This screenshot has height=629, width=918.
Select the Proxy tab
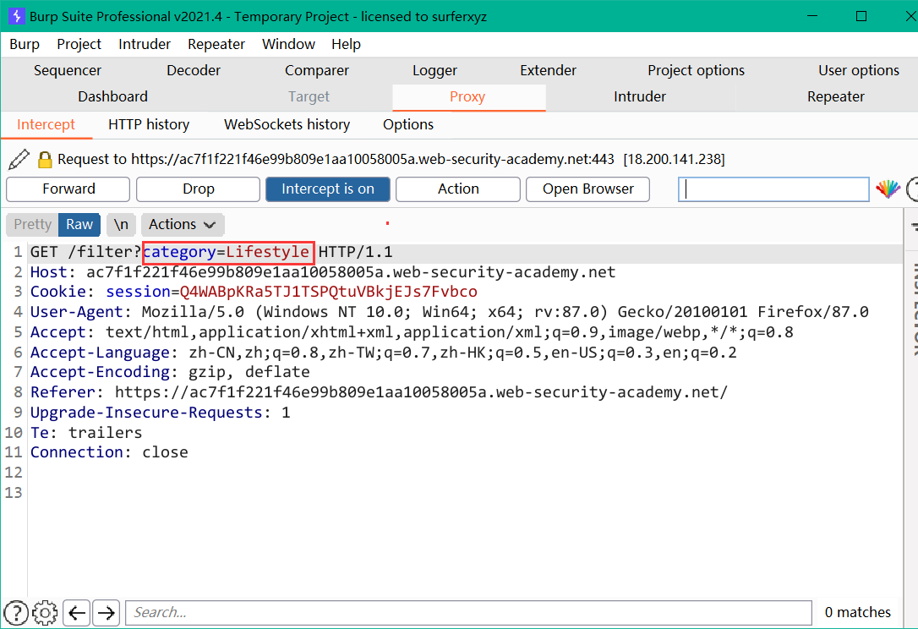pyautogui.click(x=467, y=96)
